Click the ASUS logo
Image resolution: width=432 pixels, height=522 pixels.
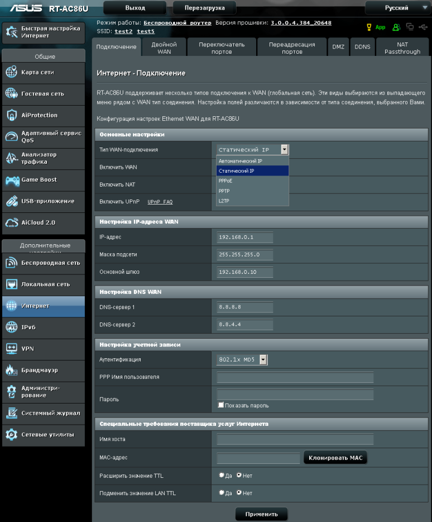26,8
